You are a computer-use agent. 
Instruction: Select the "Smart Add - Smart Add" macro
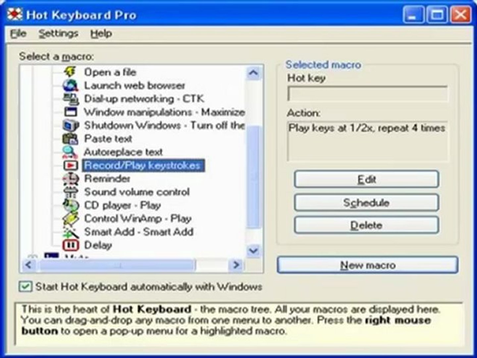point(139,232)
